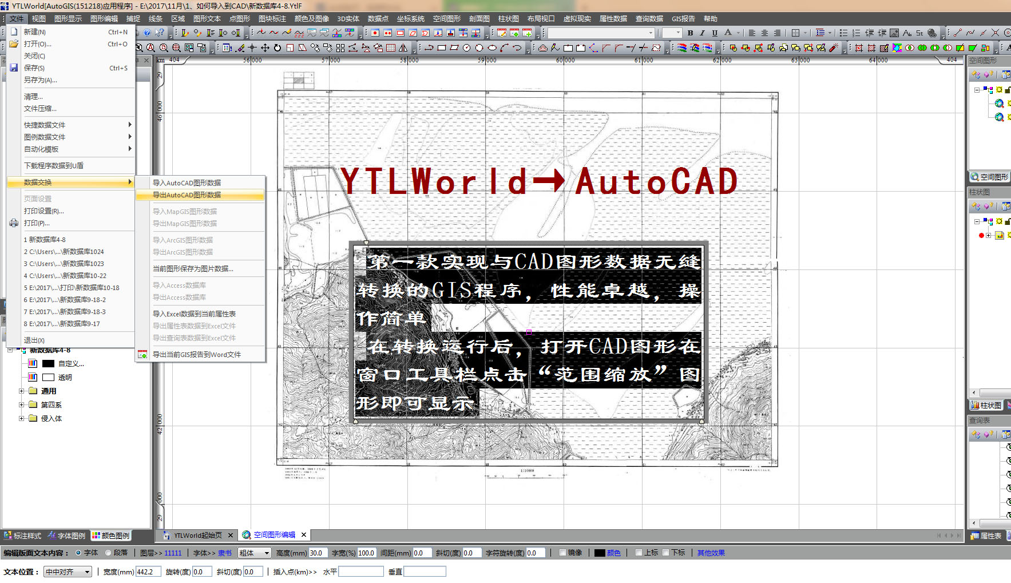The image size is (1011, 583).
Task: Open the 快捷数据文件 submenu
Action: 71,125
